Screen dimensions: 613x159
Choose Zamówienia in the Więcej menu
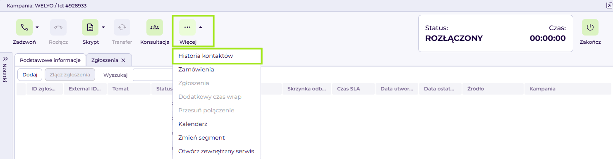(x=217, y=69)
